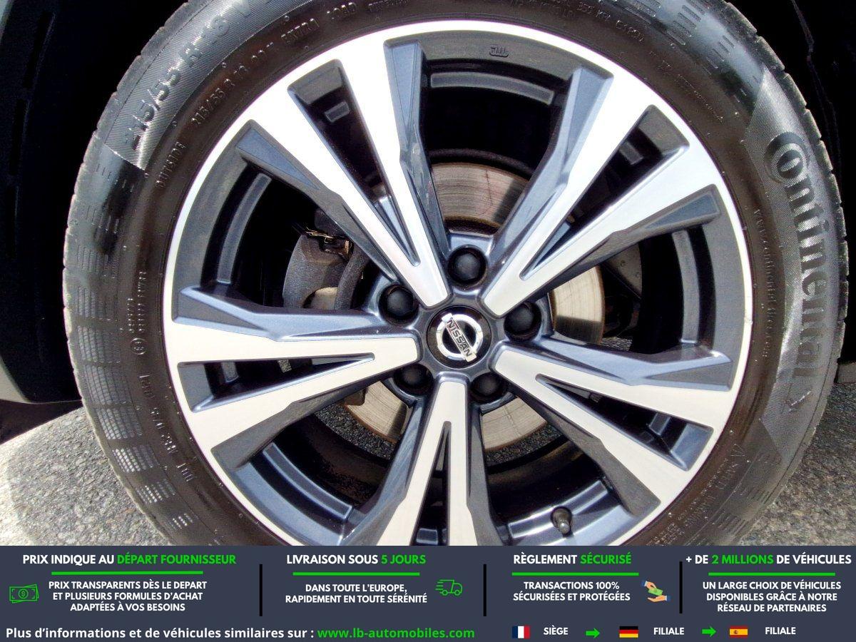Click the 'FILIALE' label after the Spanish flag
The width and height of the screenshot is (856, 642).
[780, 631]
